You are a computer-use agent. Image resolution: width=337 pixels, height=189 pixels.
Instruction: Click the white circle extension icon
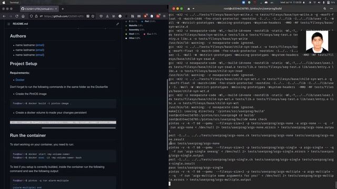[120, 16]
